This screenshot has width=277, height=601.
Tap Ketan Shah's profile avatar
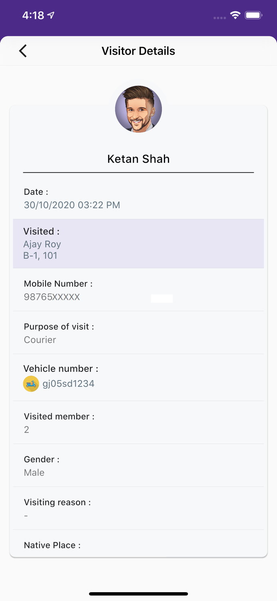[x=138, y=109]
